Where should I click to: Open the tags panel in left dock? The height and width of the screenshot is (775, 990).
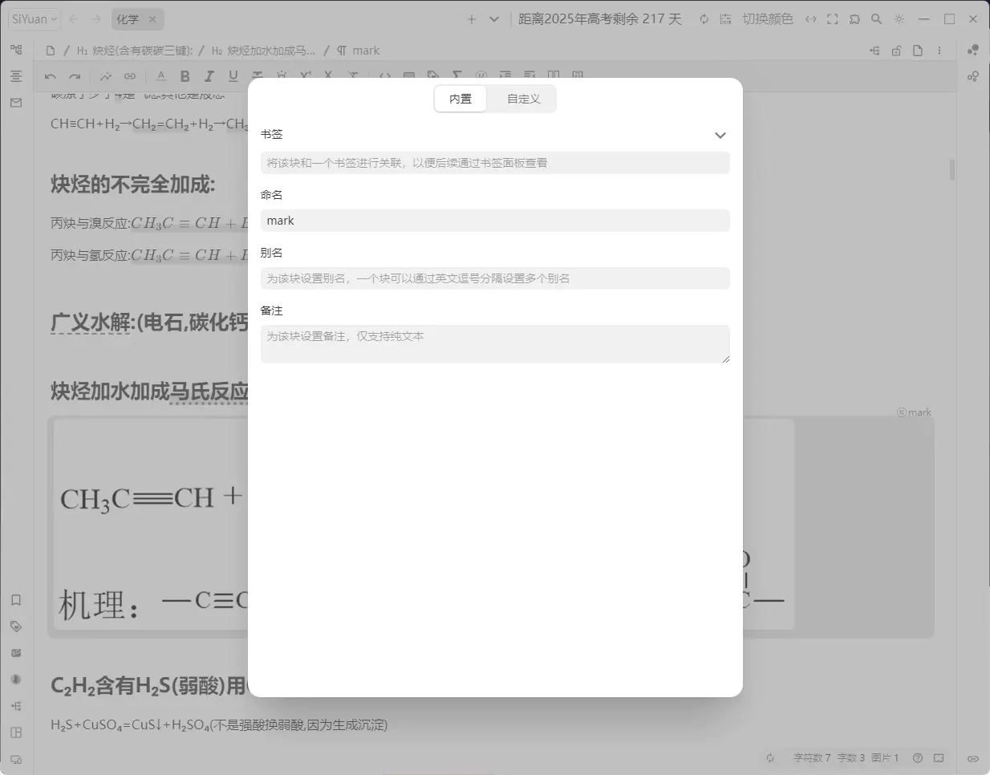[16, 627]
